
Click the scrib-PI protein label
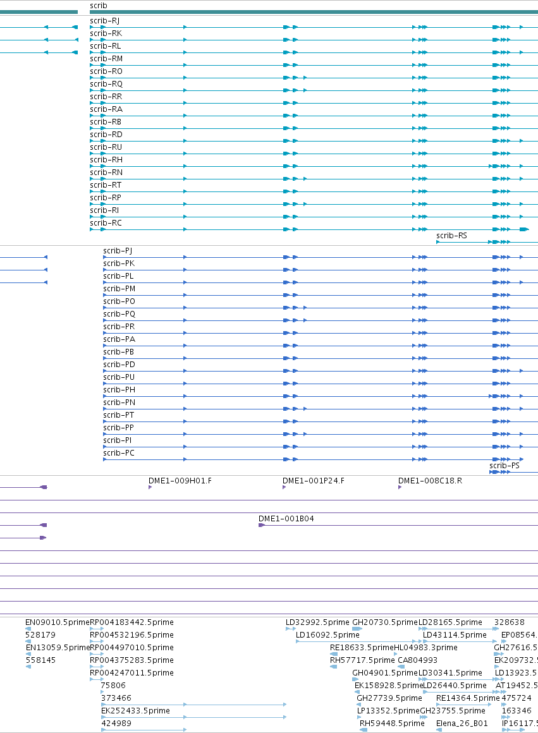pyautogui.click(x=117, y=440)
